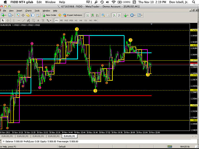Expand the Templates dropdown arrow
The image size is (199, 149).
[142, 15]
